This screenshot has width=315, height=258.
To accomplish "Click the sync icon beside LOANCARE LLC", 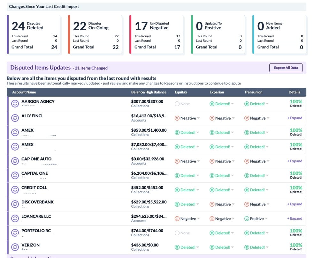I will coord(15,218).
